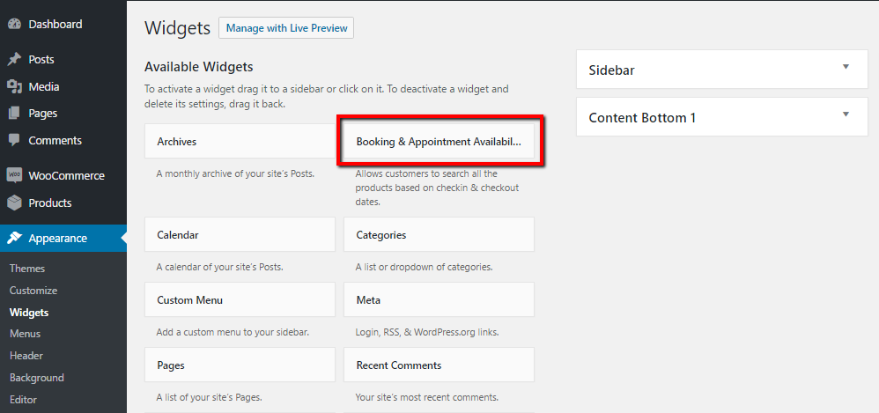The image size is (879, 413).
Task: Click the Media library icon
Action: (14, 86)
